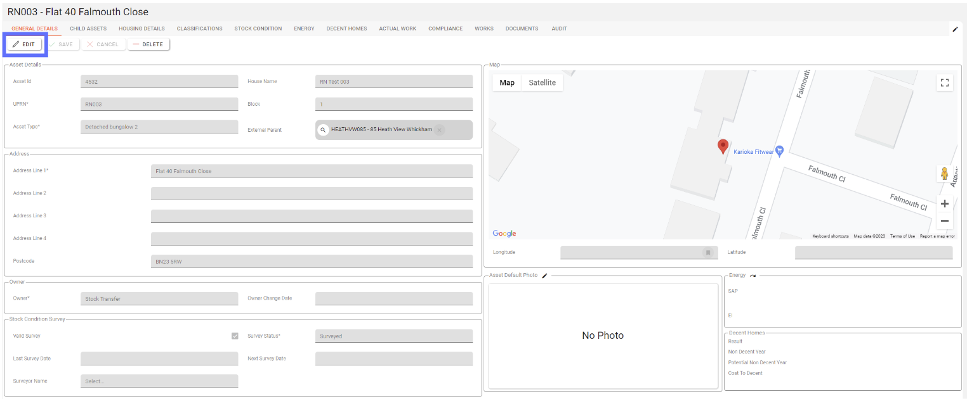
Task: Click the Delete button
Action: coord(148,44)
